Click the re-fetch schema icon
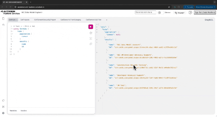This screenshot has width=217, height=122. 3,100
